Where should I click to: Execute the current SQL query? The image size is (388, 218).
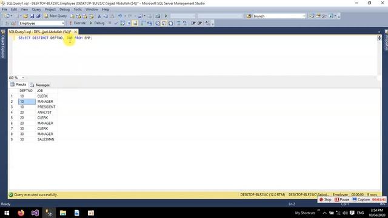77,23
